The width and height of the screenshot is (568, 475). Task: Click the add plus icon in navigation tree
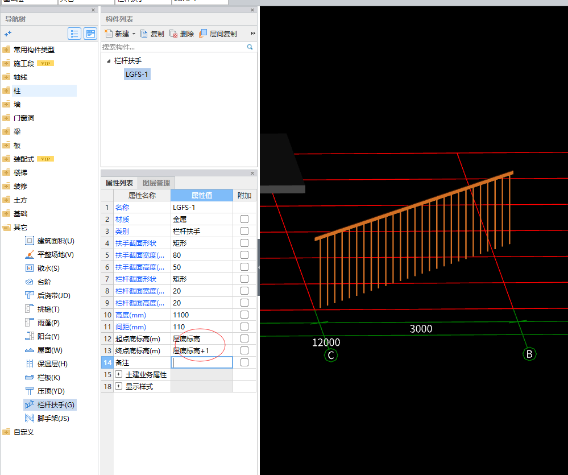(x=8, y=34)
